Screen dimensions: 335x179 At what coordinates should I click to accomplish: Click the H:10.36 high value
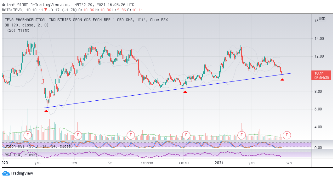103,10
